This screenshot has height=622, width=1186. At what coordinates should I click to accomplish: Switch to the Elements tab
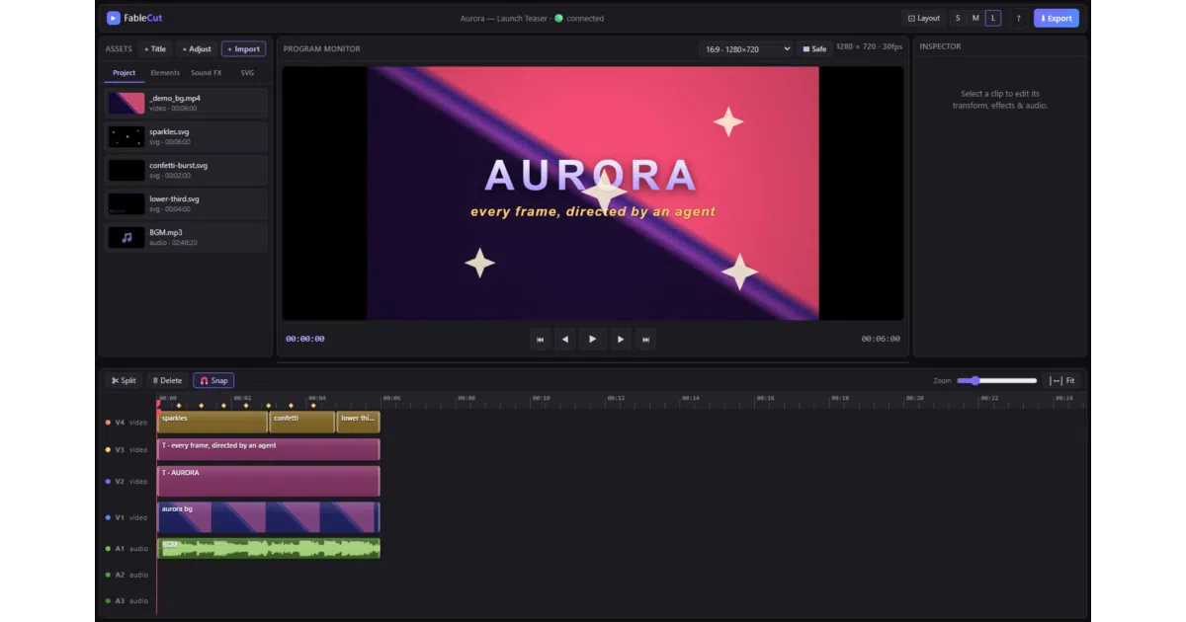click(165, 73)
